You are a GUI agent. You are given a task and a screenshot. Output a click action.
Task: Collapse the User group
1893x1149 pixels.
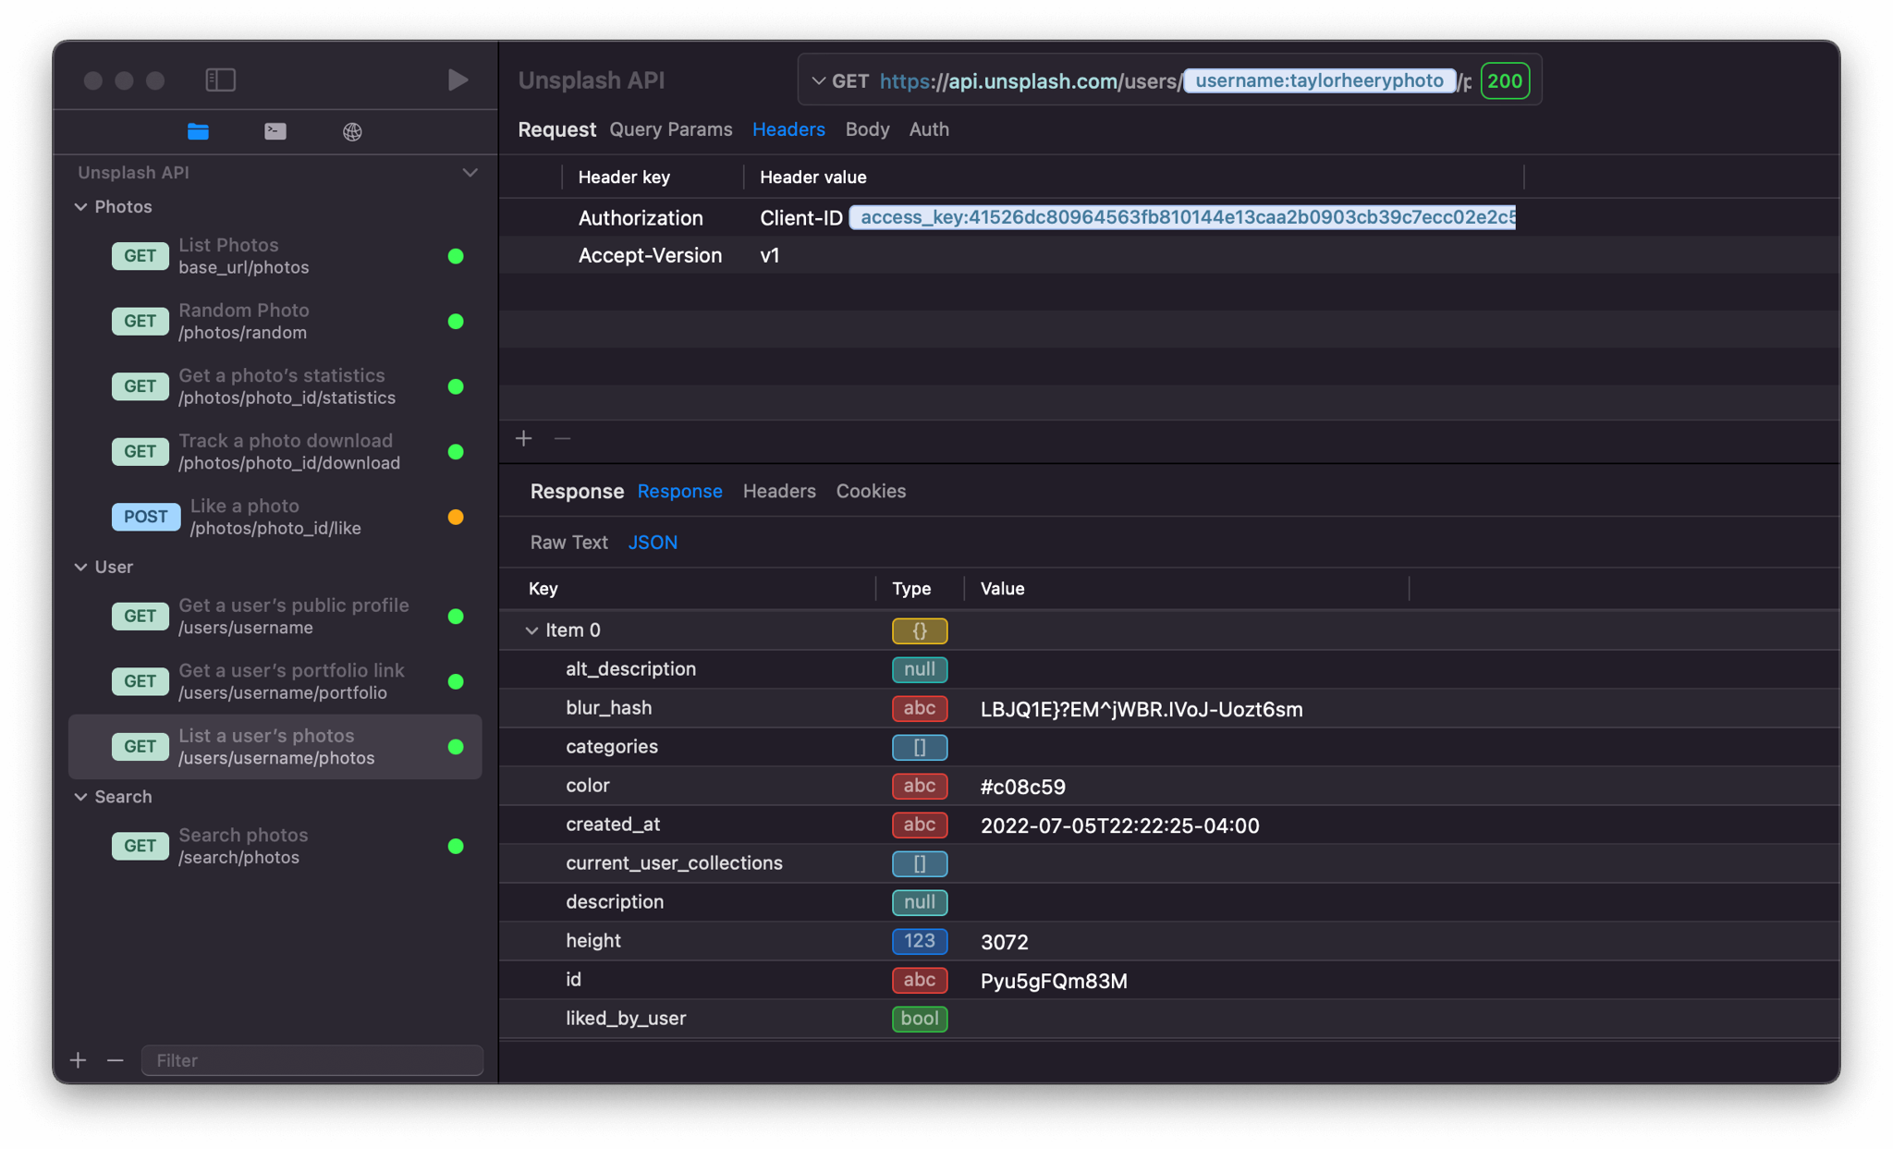(x=81, y=567)
